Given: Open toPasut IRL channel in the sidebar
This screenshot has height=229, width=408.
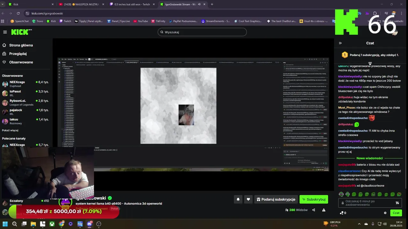Looking at the screenshot, I should tap(25, 93).
